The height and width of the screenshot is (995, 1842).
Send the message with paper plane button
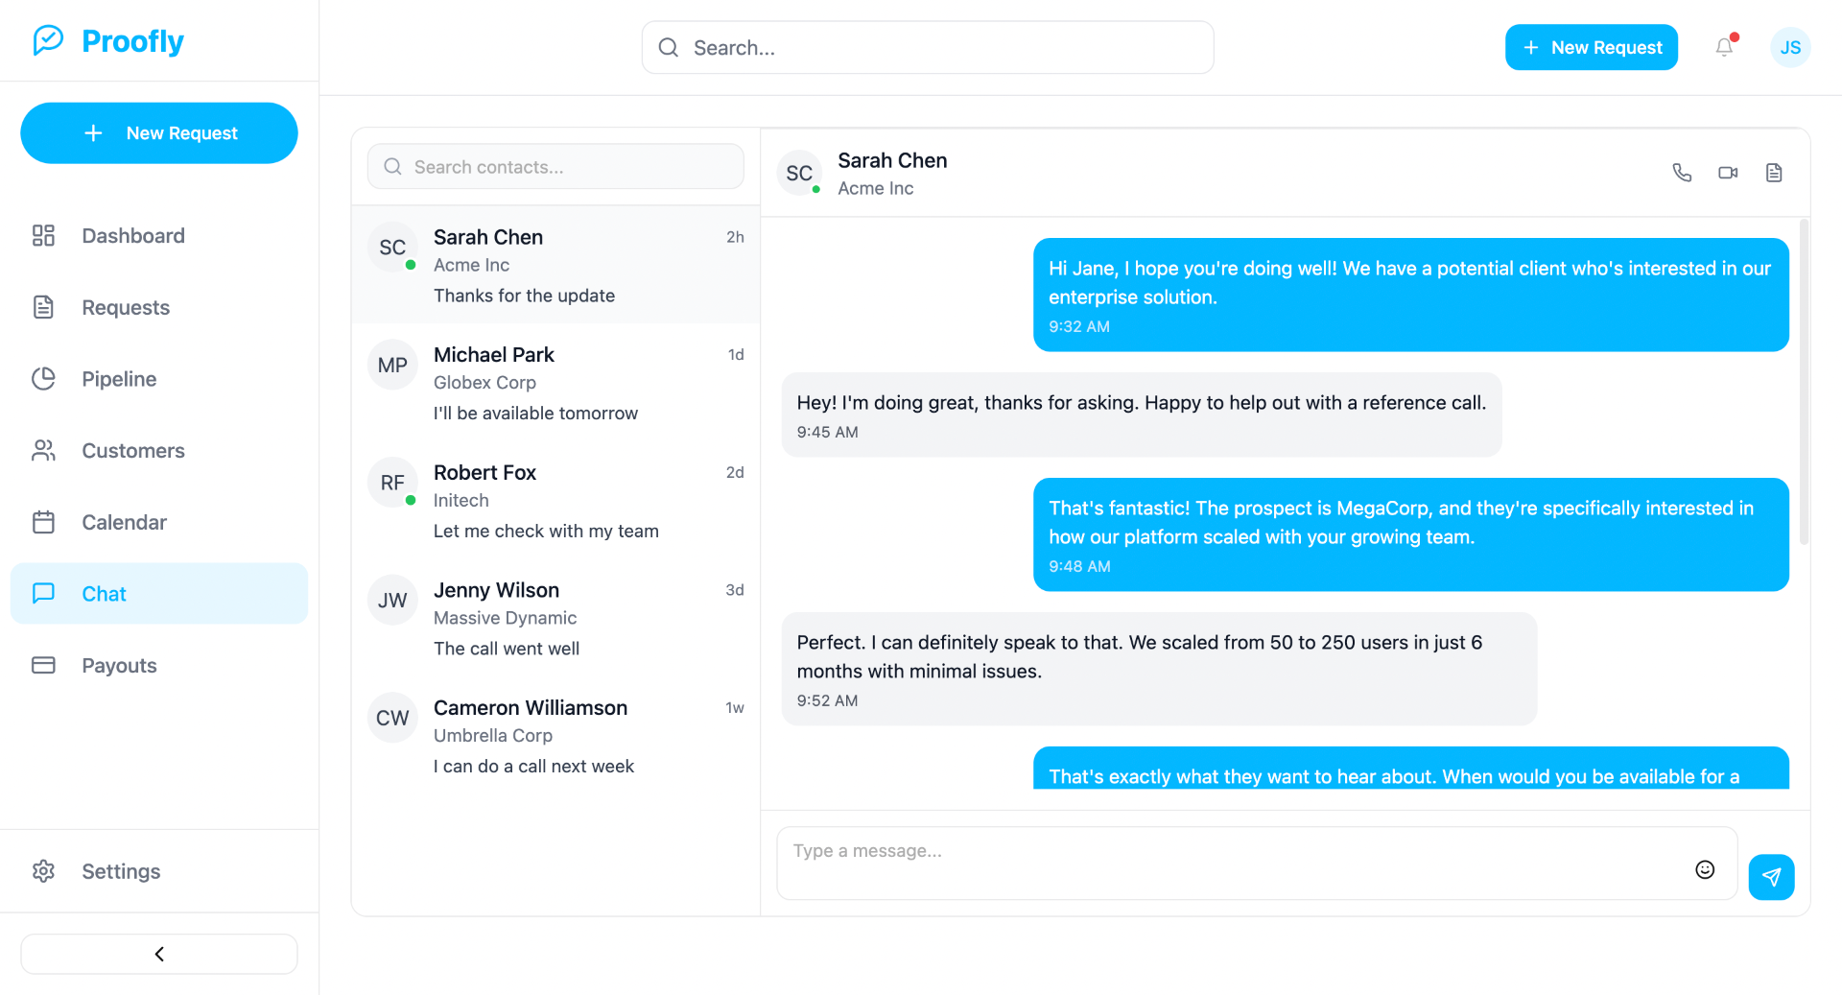tap(1771, 877)
